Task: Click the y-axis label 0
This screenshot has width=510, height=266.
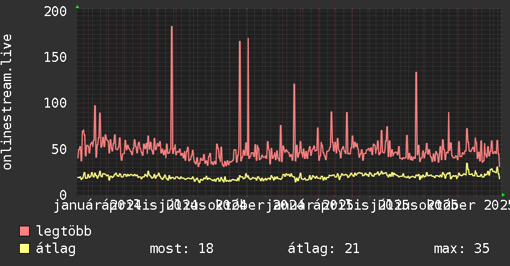Action: (63, 194)
